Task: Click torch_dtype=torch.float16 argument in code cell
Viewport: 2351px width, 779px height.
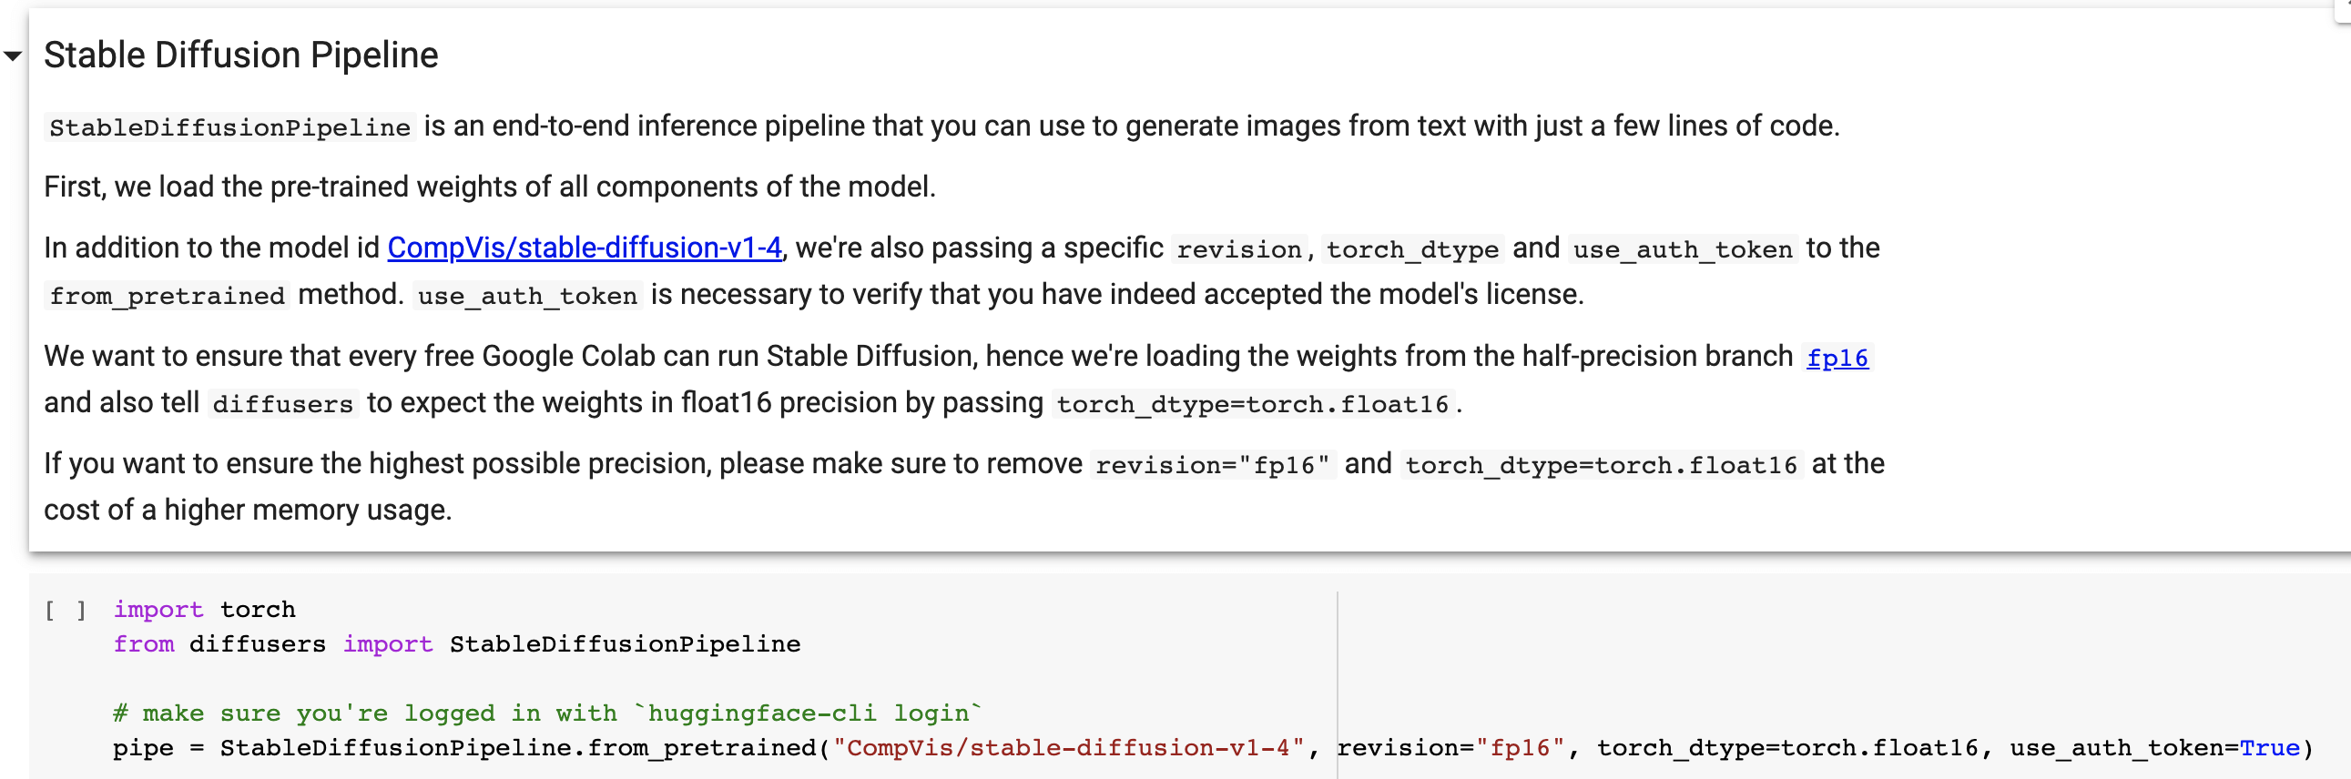Action: pyautogui.click(x=1787, y=747)
